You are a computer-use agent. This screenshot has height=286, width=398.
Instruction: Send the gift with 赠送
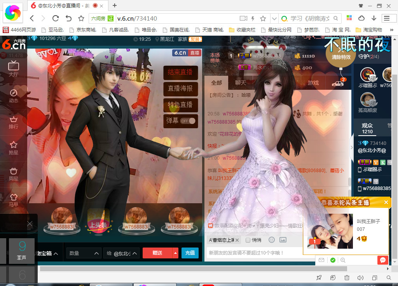(x=158, y=253)
